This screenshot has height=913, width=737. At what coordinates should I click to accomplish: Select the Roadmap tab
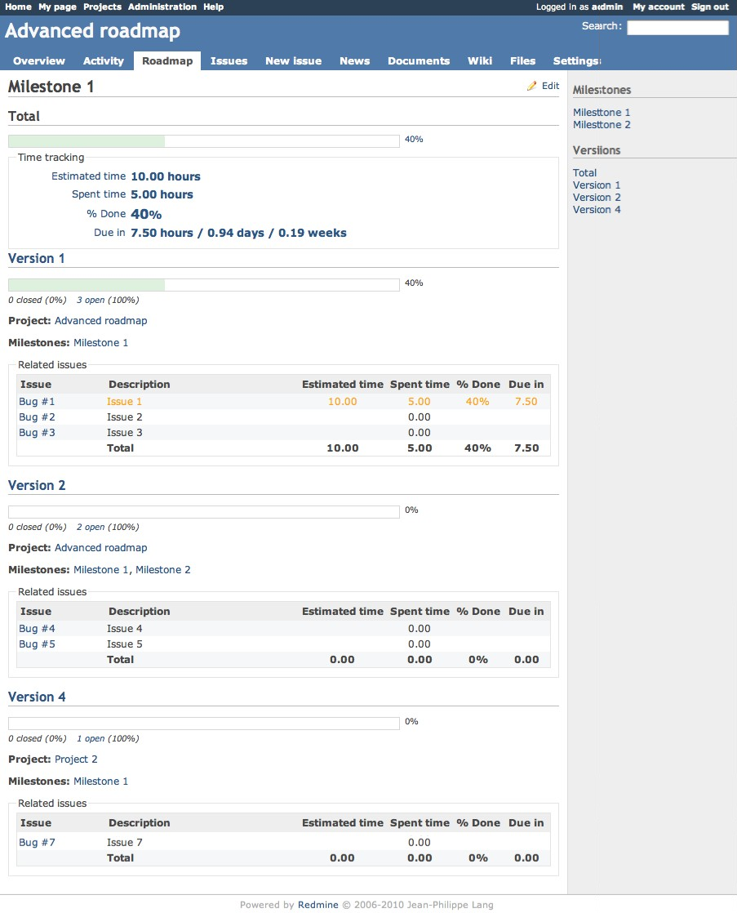(167, 60)
